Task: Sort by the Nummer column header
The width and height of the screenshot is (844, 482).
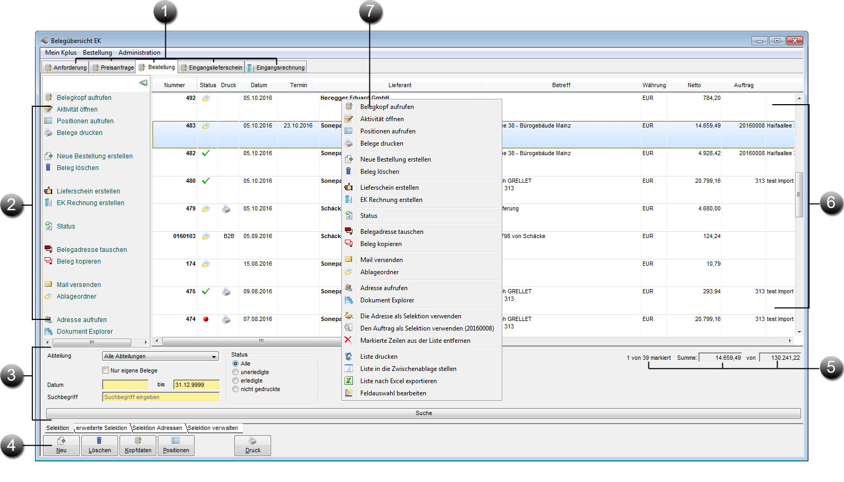Action: pos(174,85)
